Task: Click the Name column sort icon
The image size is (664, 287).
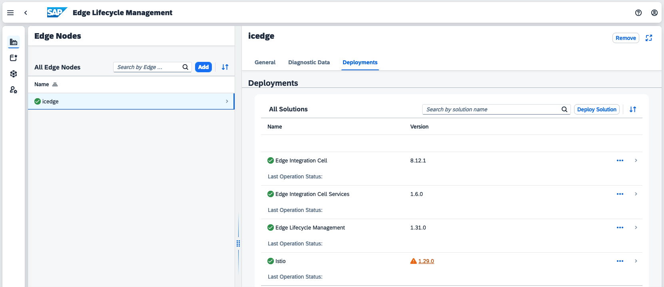Action: 55,85
